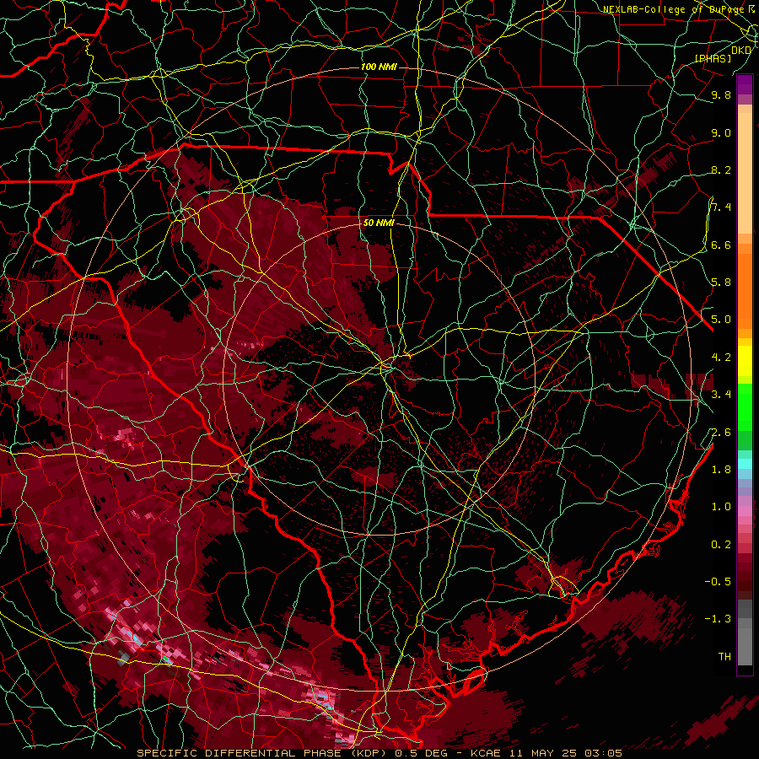Select the 2.6 value on the color scale

click(x=721, y=433)
